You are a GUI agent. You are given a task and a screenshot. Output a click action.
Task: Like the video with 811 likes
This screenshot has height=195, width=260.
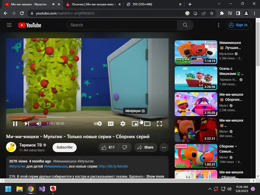108,147
